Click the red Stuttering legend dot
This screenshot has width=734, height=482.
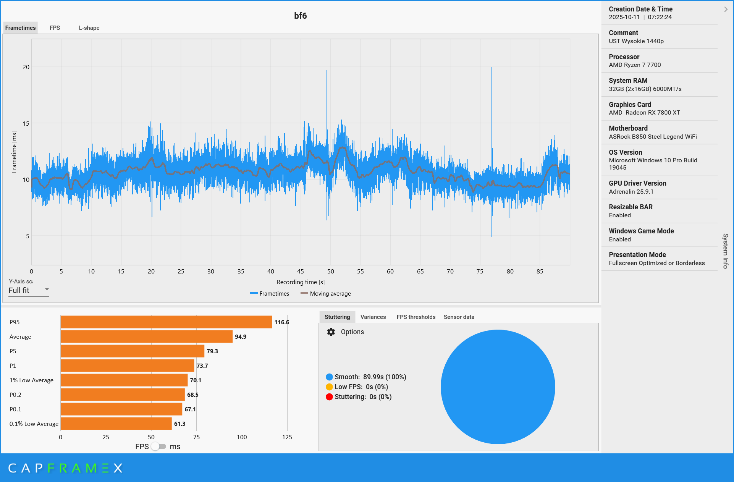tap(329, 397)
